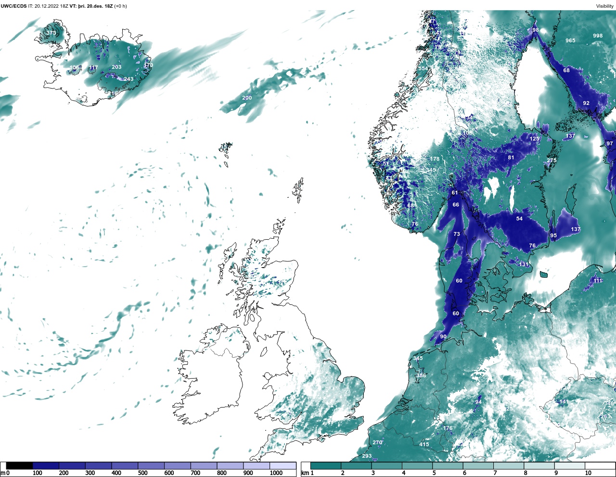Click the '81' visibility value
The height and width of the screenshot is (477, 616).
coord(511,157)
